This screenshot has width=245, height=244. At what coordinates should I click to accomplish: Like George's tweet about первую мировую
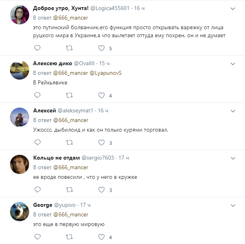(x=102, y=237)
